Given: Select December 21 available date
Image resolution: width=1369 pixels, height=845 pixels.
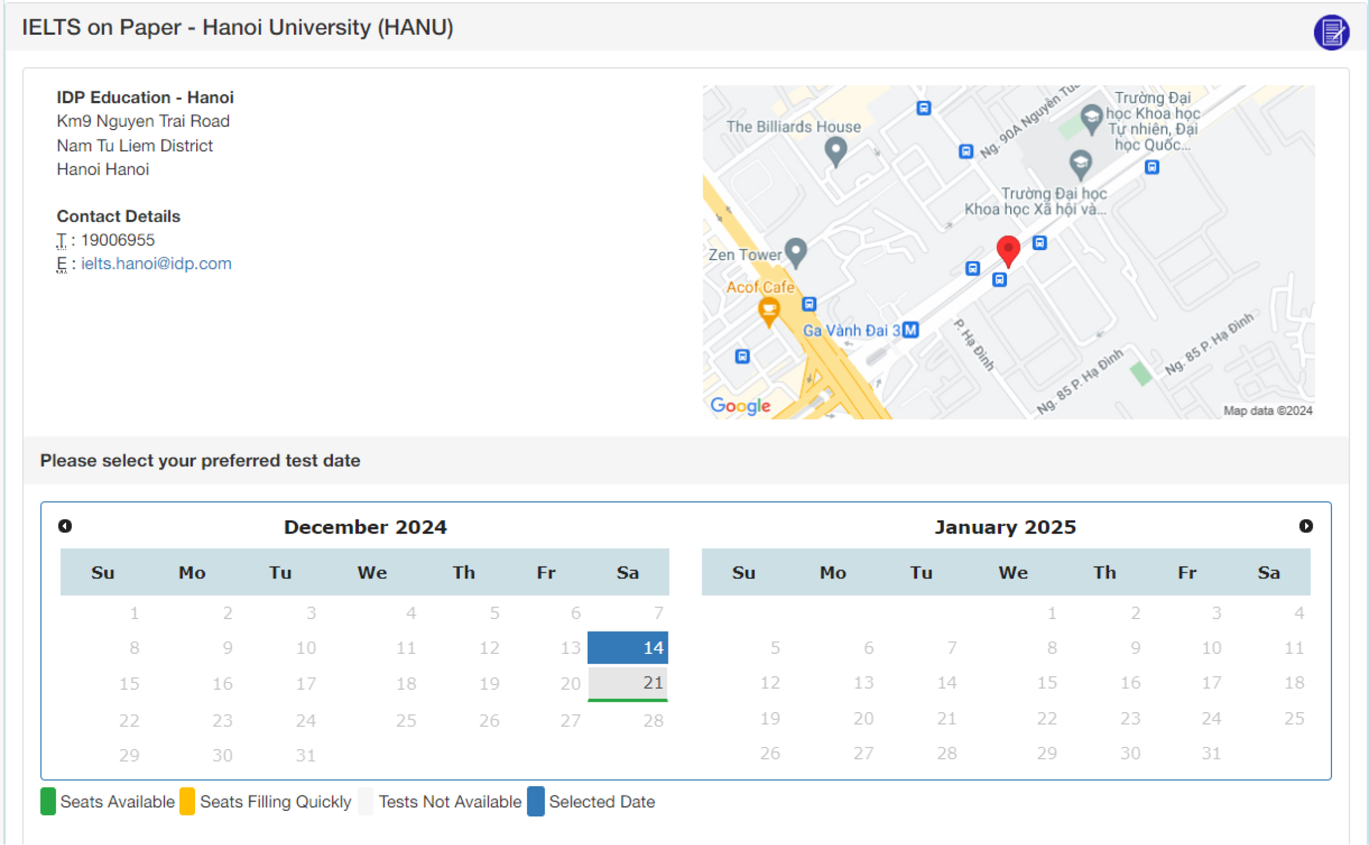Looking at the screenshot, I should click(x=627, y=684).
